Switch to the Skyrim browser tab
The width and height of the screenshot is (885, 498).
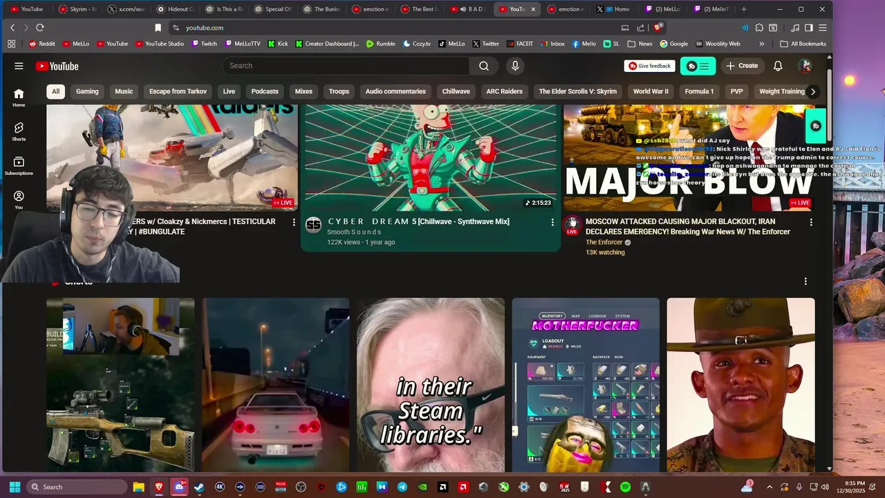pos(77,9)
